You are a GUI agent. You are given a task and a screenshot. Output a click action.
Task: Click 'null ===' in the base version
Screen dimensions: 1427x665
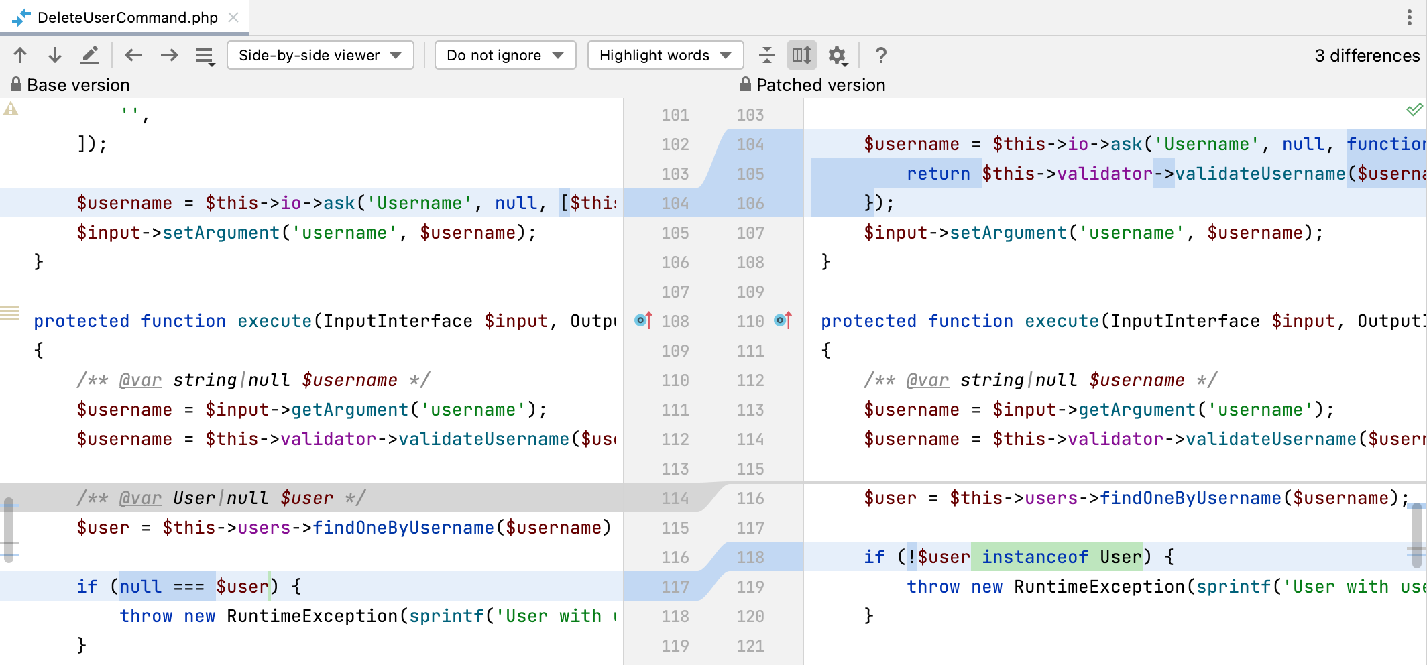click(162, 587)
